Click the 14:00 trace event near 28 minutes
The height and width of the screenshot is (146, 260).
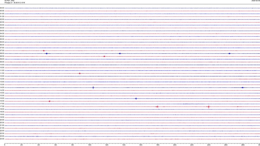tap(242, 88)
